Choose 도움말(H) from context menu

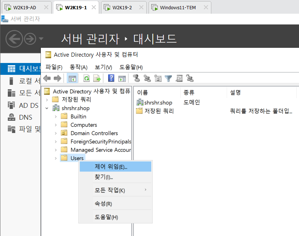[116, 217]
